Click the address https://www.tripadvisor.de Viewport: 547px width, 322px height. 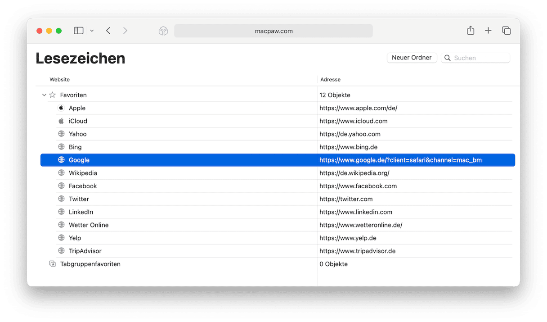[357, 251]
